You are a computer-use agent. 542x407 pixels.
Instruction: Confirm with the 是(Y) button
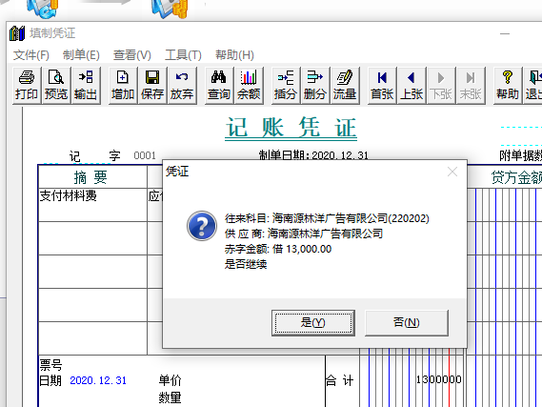tap(313, 322)
